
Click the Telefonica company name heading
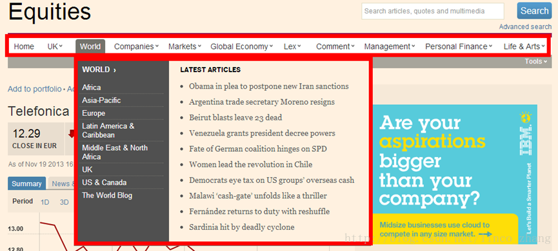point(39,111)
